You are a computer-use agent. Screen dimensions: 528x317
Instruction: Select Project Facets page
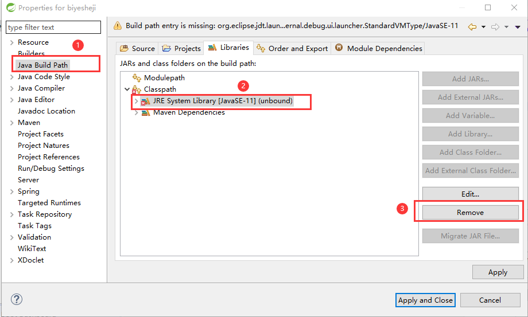[x=41, y=134]
